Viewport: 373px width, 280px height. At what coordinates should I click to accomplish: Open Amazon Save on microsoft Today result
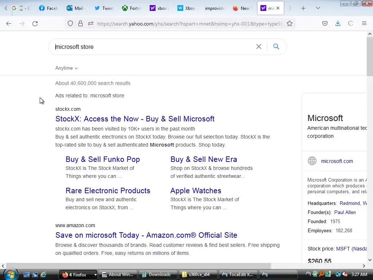(146, 235)
